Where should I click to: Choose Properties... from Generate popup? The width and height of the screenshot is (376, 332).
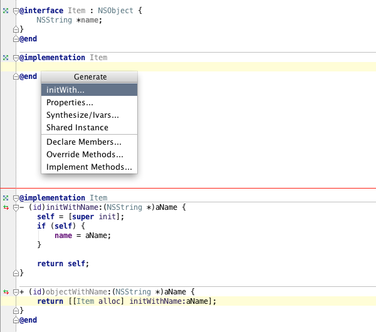(89, 102)
